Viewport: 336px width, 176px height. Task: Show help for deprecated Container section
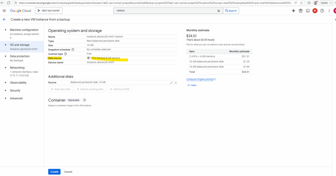coord(84,100)
